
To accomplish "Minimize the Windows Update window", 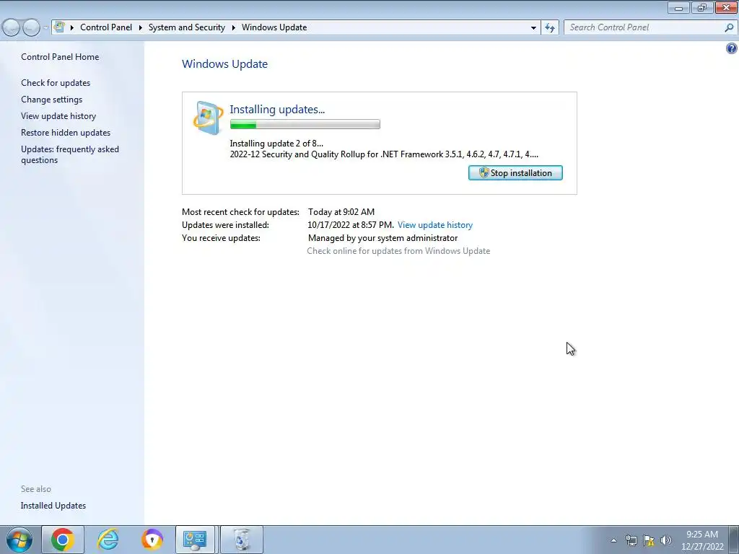I will click(x=678, y=7).
